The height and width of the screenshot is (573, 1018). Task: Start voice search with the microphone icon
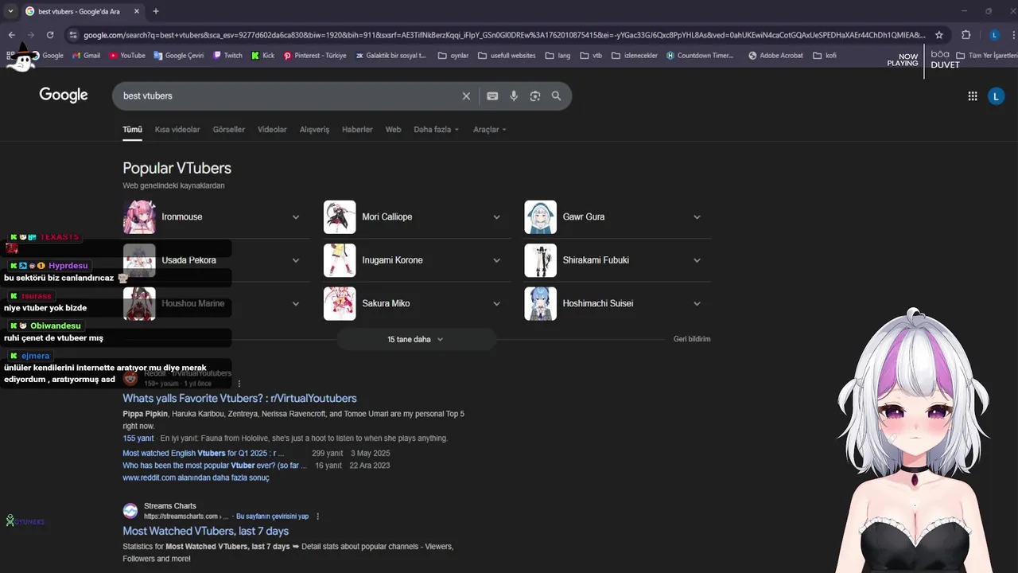(x=514, y=96)
